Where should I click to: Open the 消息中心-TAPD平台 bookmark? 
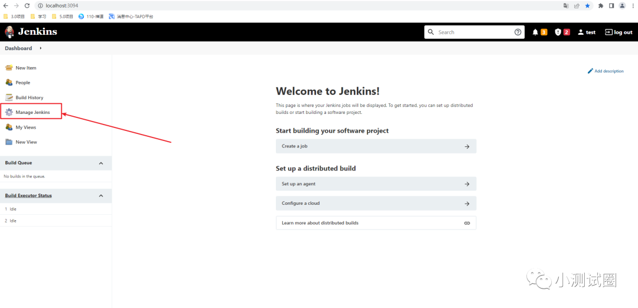131,17
